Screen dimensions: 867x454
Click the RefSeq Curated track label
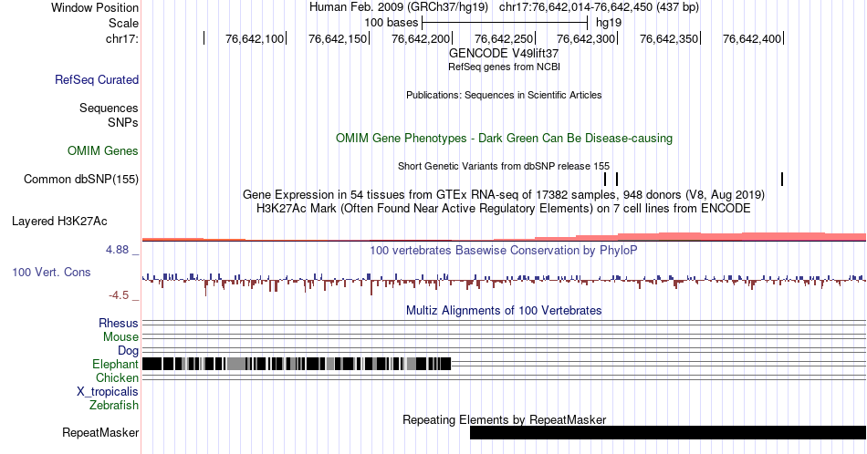[x=97, y=79]
